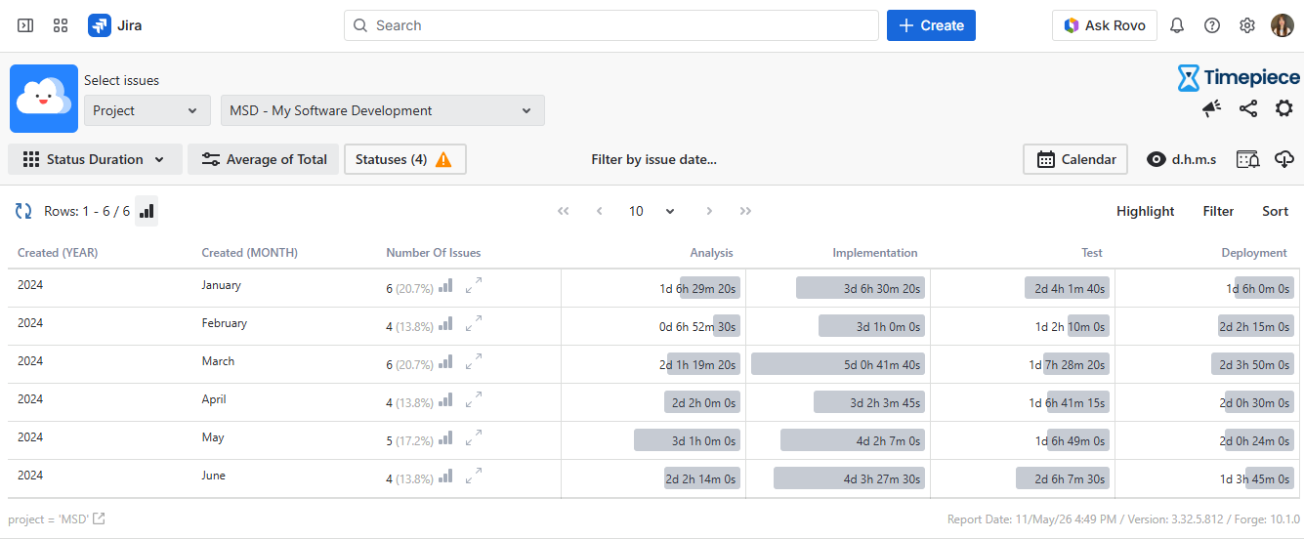Click the share report icon
The height and width of the screenshot is (539, 1304).
pyautogui.click(x=1248, y=108)
